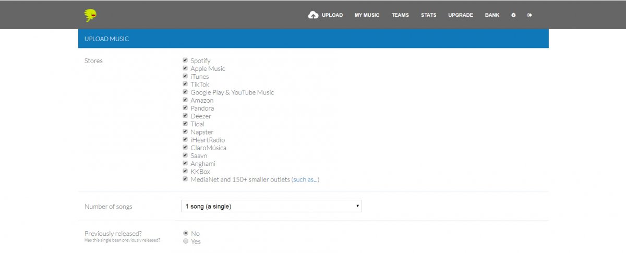Select No for previously released
This screenshot has height=253, width=626.
pyautogui.click(x=185, y=233)
